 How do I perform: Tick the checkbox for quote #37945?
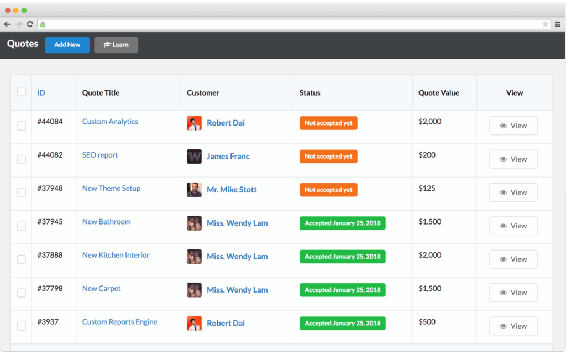tap(22, 226)
